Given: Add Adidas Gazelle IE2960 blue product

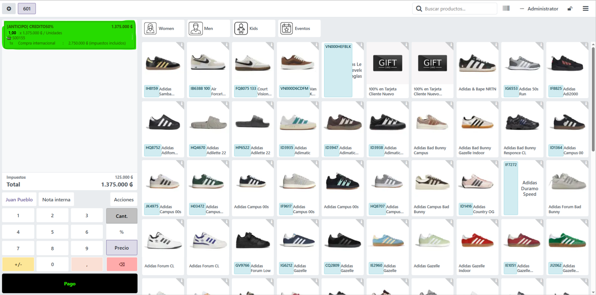Looking at the screenshot, I should pyautogui.click(x=388, y=247).
